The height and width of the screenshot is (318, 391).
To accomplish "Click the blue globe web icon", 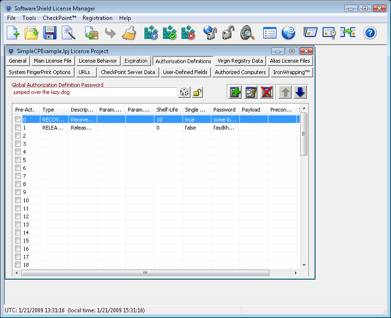I will click(288, 33).
